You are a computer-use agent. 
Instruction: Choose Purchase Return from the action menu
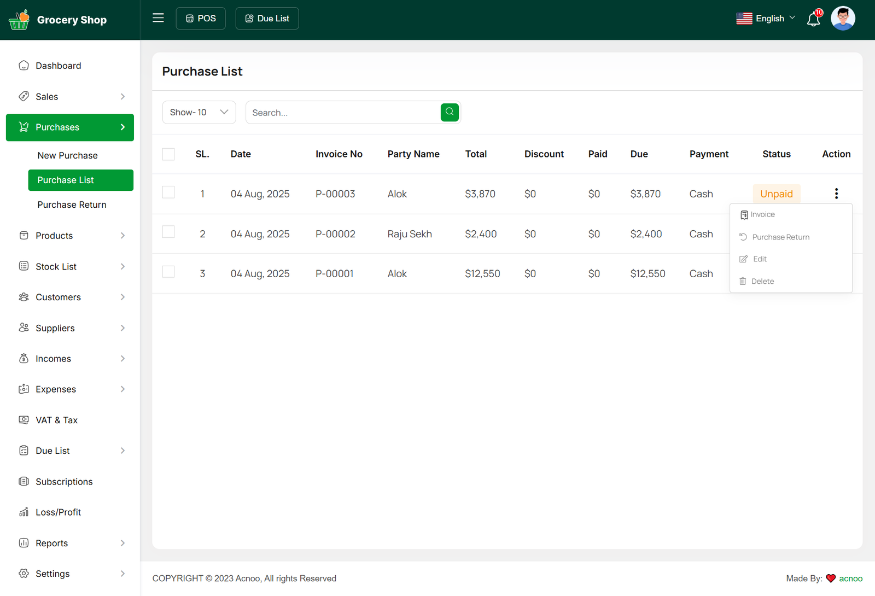tap(780, 237)
